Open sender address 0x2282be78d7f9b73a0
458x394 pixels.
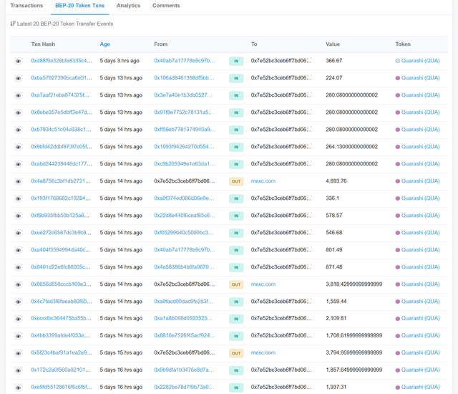coord(184,387)
